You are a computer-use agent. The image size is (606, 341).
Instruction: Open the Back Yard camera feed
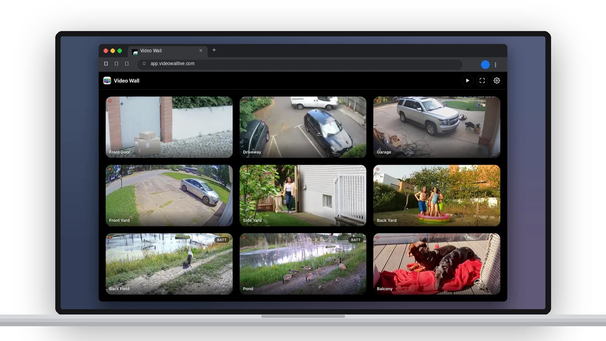437,196
